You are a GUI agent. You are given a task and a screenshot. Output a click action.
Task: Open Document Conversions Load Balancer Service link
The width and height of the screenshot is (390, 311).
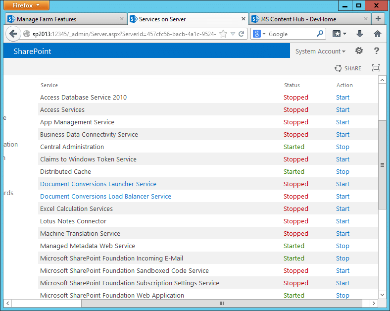pos(105,196)
